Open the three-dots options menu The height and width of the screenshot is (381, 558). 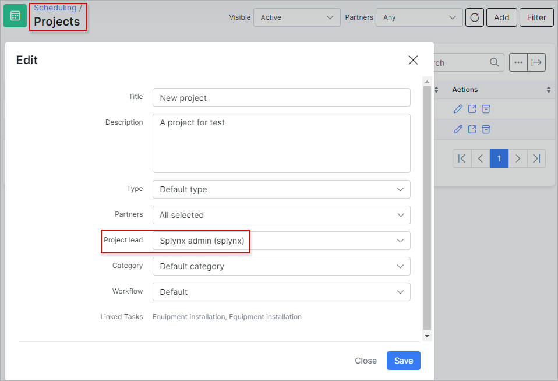coord(518,62)
